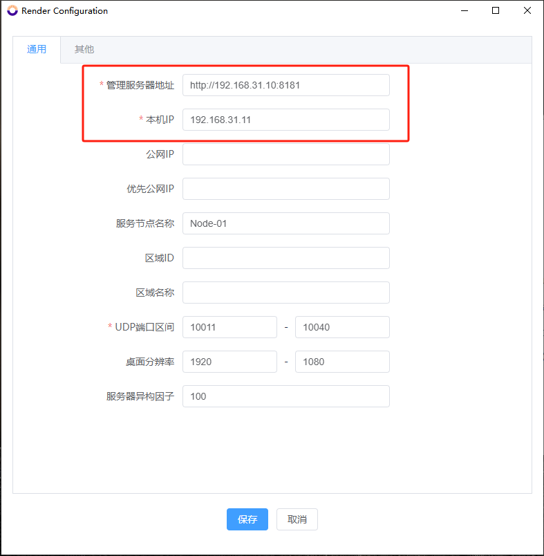
Task: Click the 管理服务器地址 input field
Action: coord(285,85)
